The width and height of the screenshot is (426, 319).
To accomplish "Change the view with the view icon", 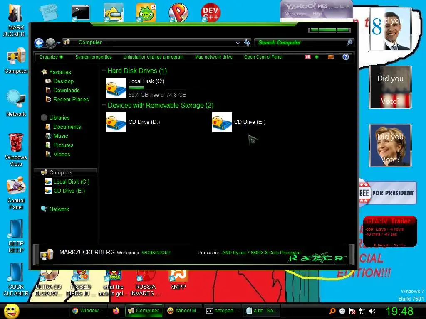I will tap(308, 57).
